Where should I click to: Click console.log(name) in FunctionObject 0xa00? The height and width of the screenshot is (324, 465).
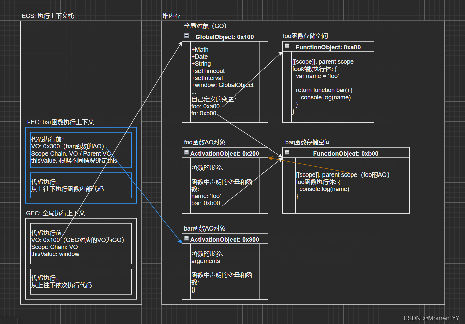(326, 97)
